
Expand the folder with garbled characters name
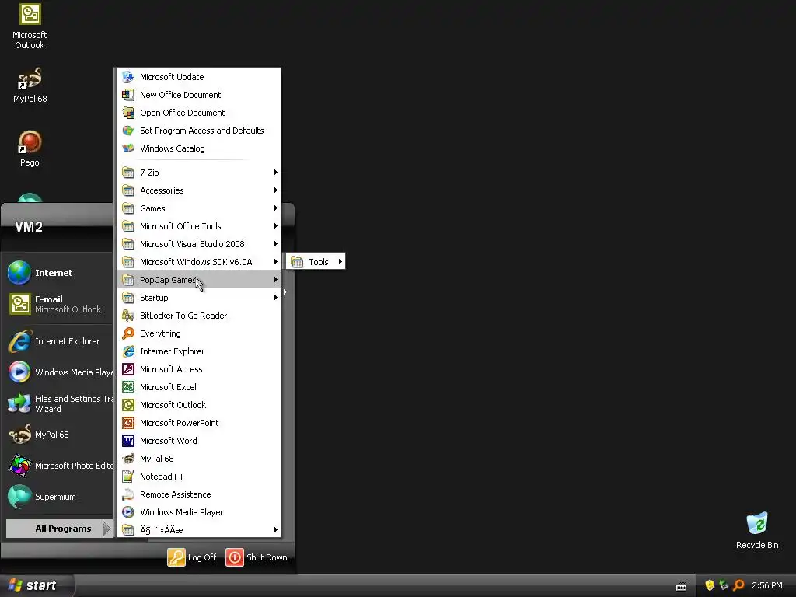click(x=198, y=530)
